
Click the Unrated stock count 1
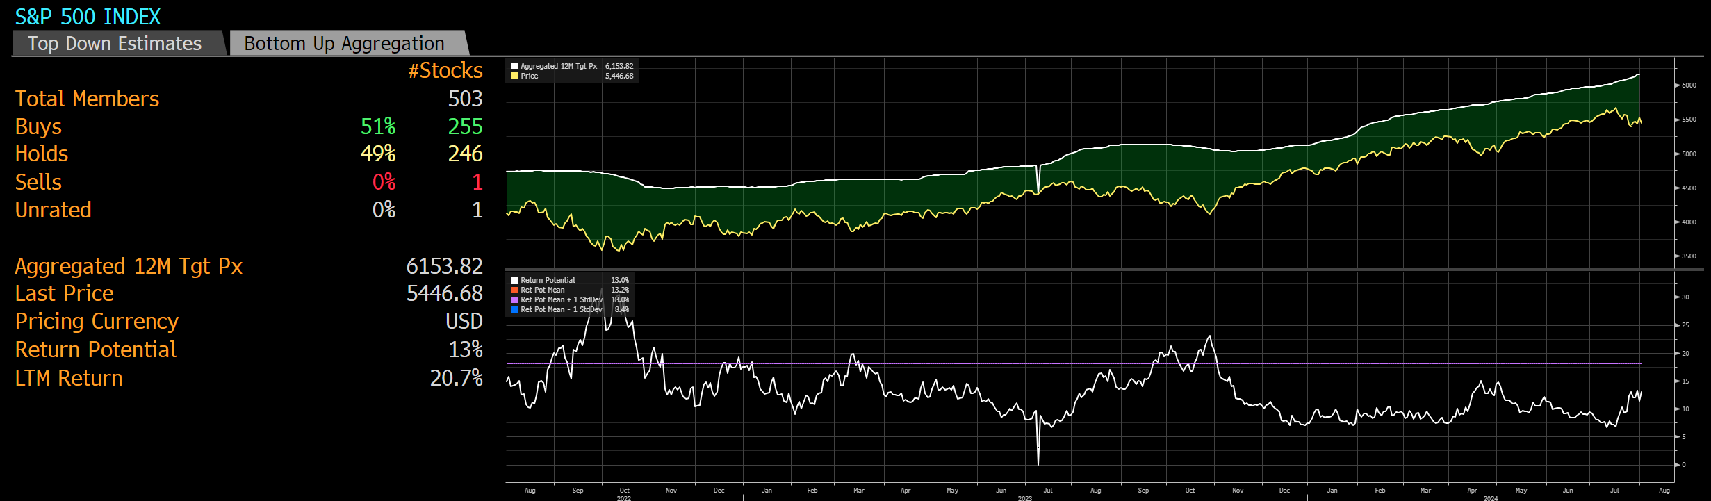click(477, 210)
